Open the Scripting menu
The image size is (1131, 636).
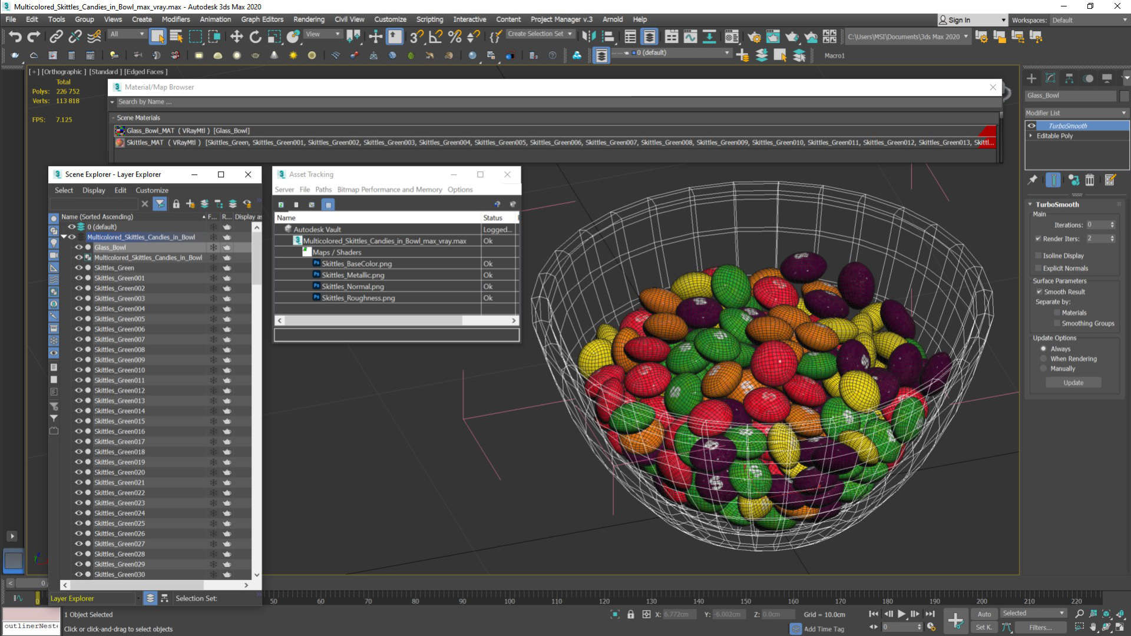(x=429, y=19)
